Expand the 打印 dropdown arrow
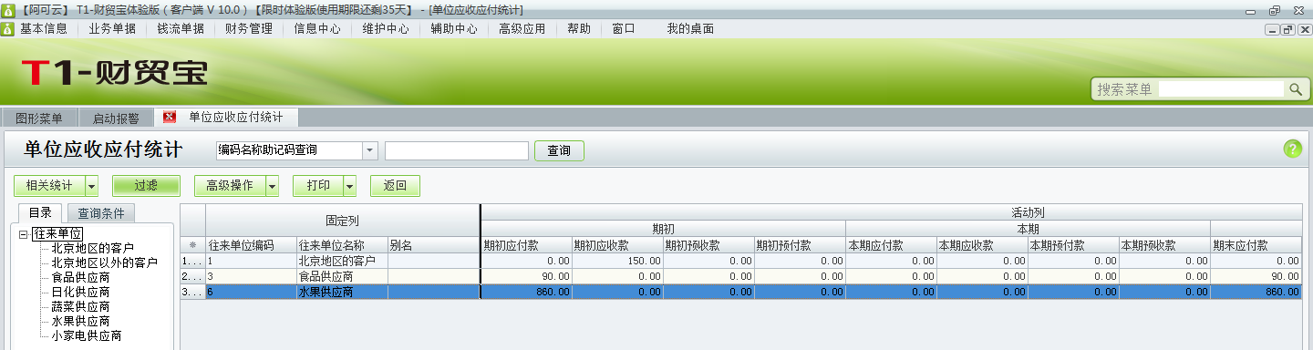Image resolution: width=1313 pixels, height=350 pixels. (x=349, y=185)
